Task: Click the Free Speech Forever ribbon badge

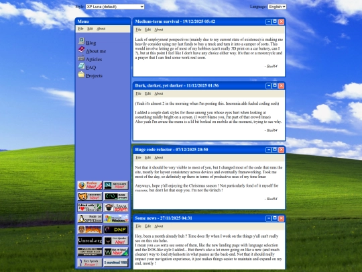Action: [90, 263]
